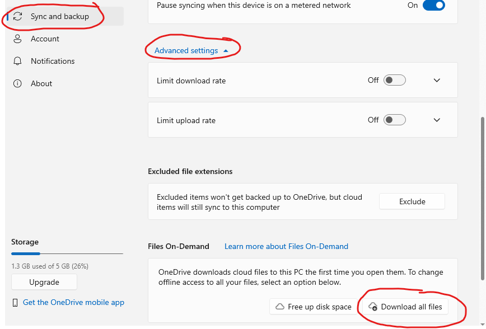486x329 pixels.
Task: Click the sync arrows icon next to Sync and backup
Action: point(17,16)
